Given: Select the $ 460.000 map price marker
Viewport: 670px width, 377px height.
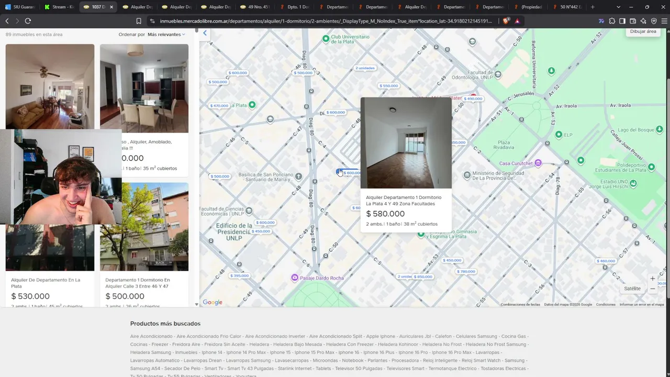Looking at the screenshot, I should pyautogui.click(x=606, y=261).
